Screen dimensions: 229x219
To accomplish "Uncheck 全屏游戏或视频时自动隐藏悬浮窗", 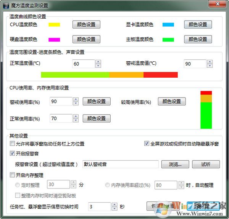I will click(x=147, y=144).
